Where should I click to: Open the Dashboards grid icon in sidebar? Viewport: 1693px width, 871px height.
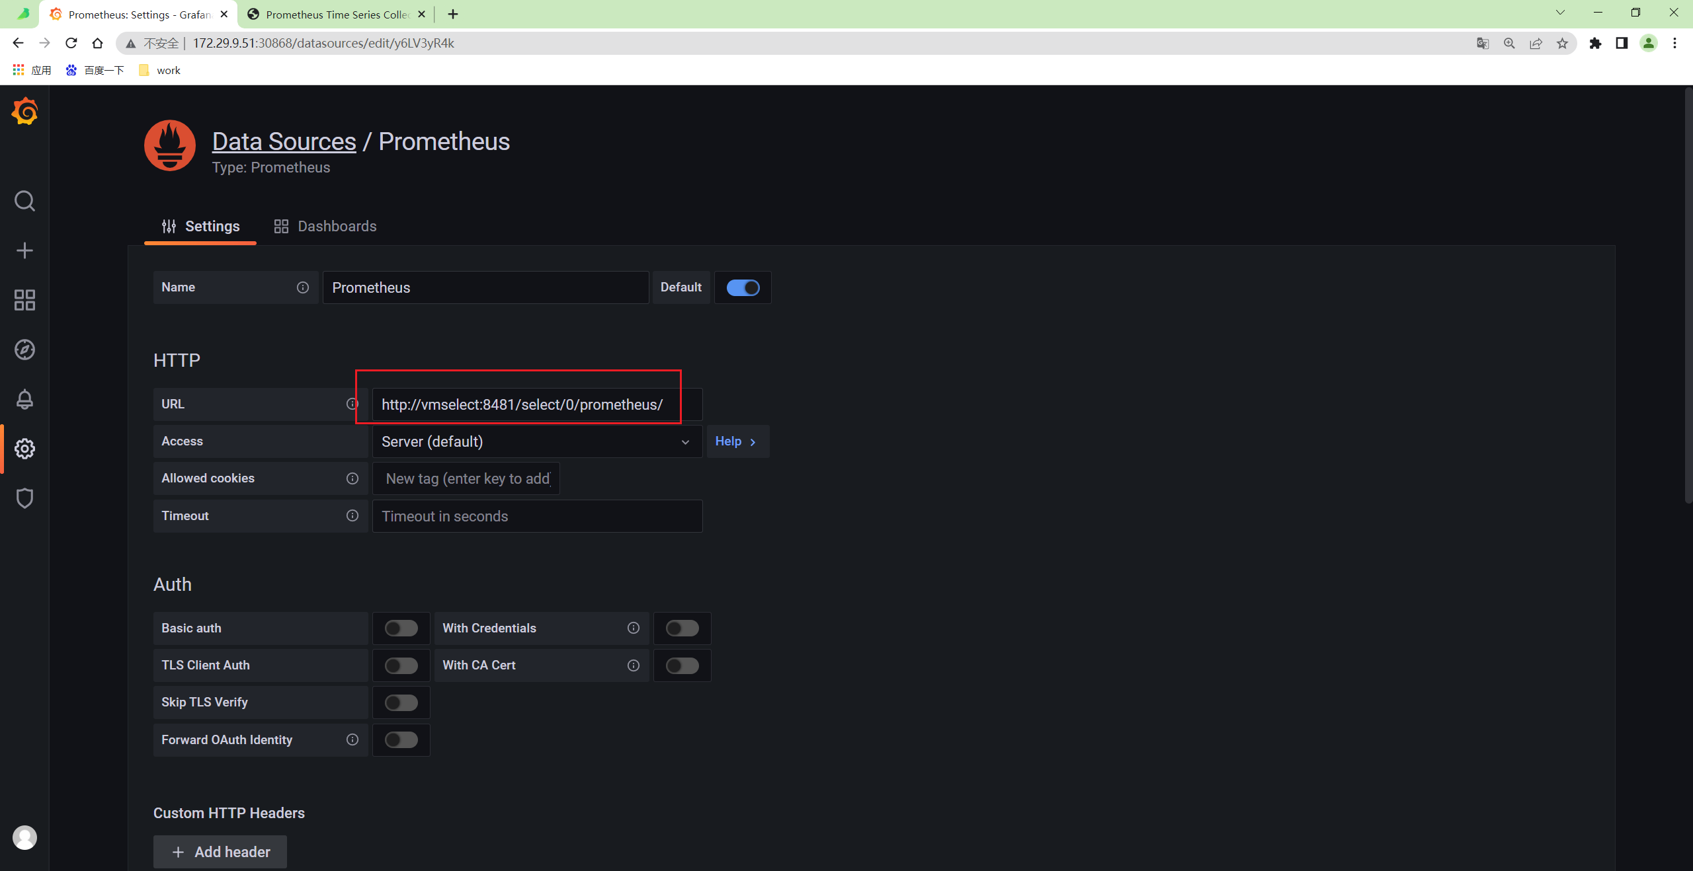click(24, 300)
